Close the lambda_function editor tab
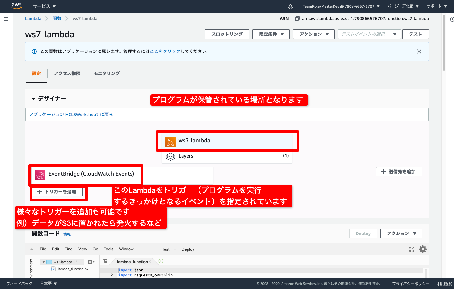Screen dimensions: 454x289 [x=150, y=262]
